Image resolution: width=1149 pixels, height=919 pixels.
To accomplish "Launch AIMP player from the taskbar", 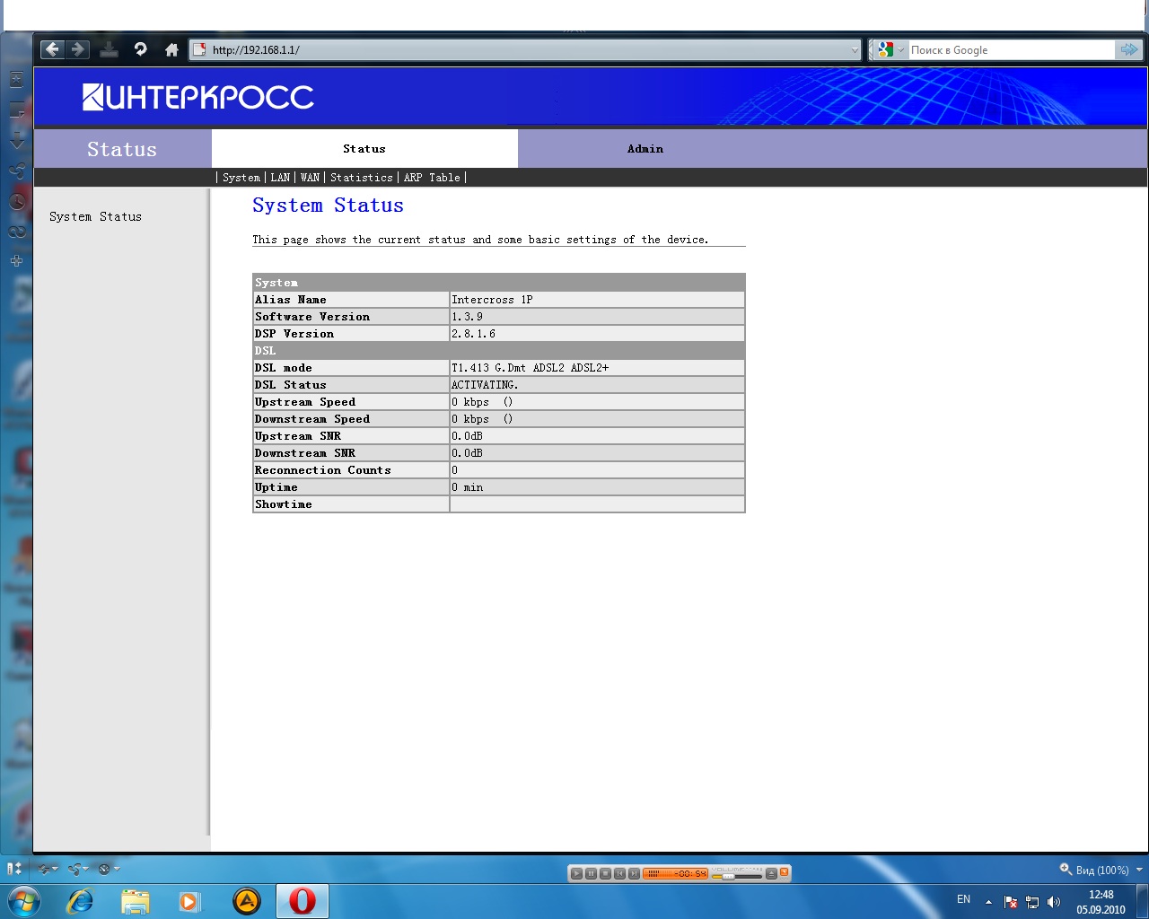I will point(246,900).
